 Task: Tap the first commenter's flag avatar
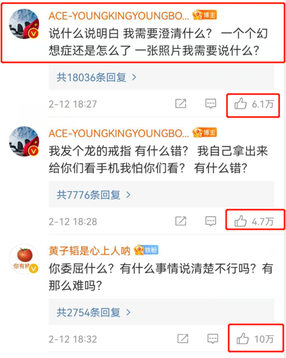[24, 24]
